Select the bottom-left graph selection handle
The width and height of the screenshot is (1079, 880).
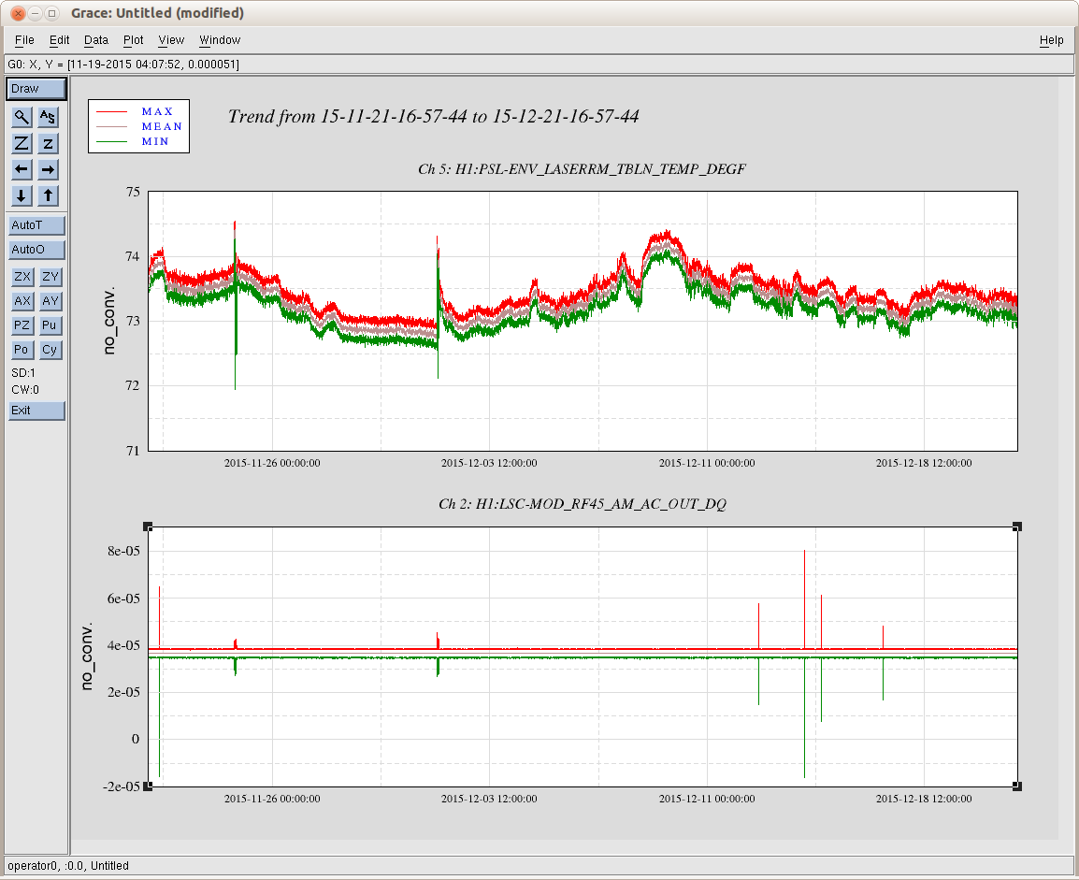point(148,786)
